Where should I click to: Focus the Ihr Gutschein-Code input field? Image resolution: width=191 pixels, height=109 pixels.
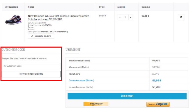pyautogui.click(x=31, y=66)
